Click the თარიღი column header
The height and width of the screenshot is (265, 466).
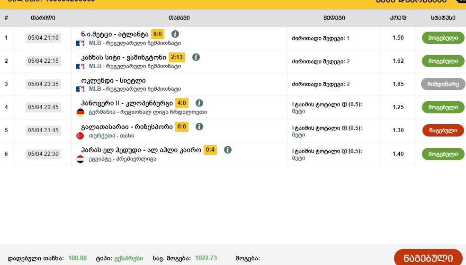pos(43,18)
